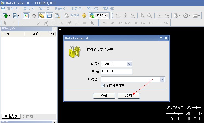Open the Market Watch star icon
The height and width of the screenshot is (123, 204).
[x=42, y=16]
